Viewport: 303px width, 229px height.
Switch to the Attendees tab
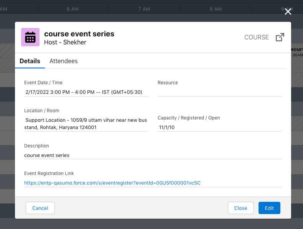click(63, 61)
